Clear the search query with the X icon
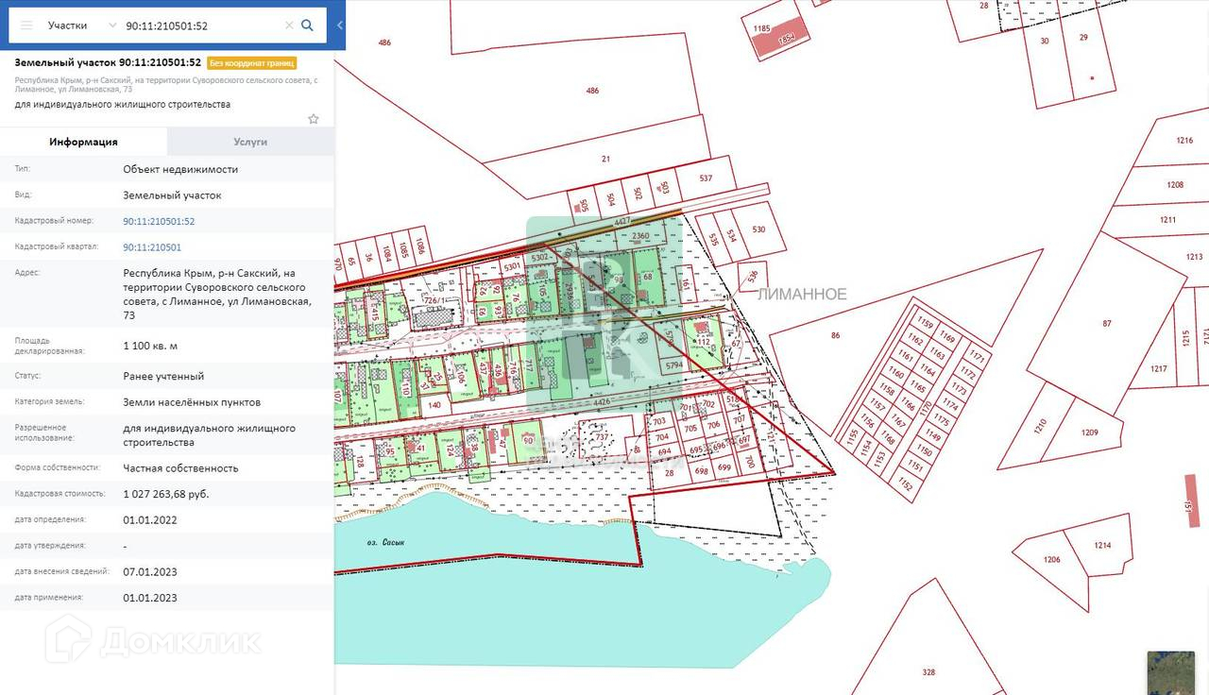 289,25
